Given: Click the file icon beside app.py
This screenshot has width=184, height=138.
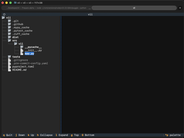Looking at the screenshot, I should (x=22, y=54).
